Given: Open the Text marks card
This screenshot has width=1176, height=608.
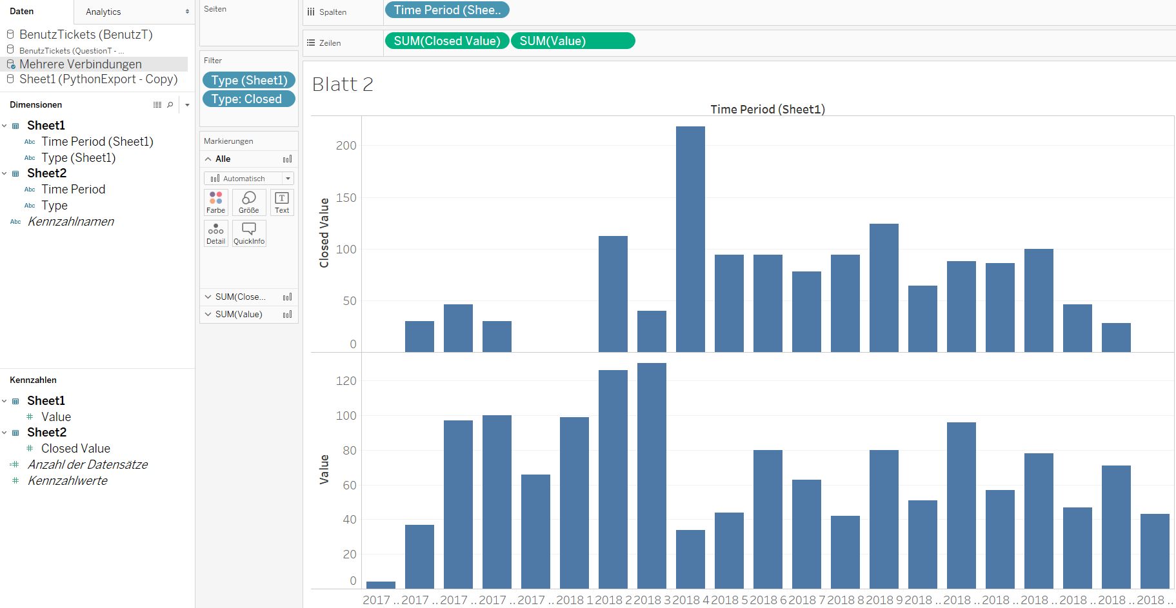Looking at the screenshot, I should pos(282,202).
